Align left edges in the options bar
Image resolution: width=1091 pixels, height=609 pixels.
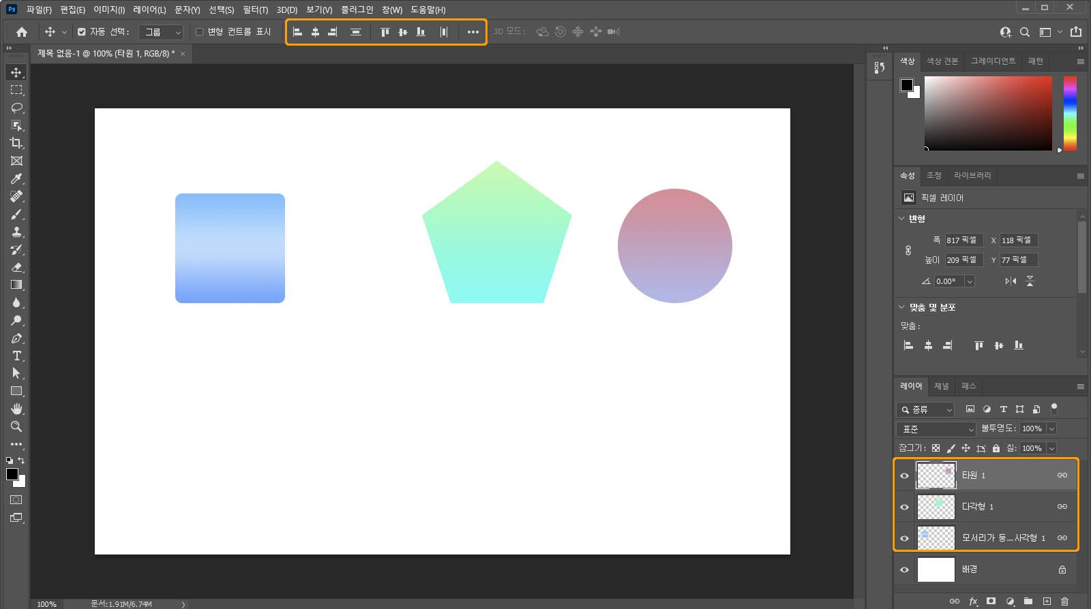pos(297,32)
